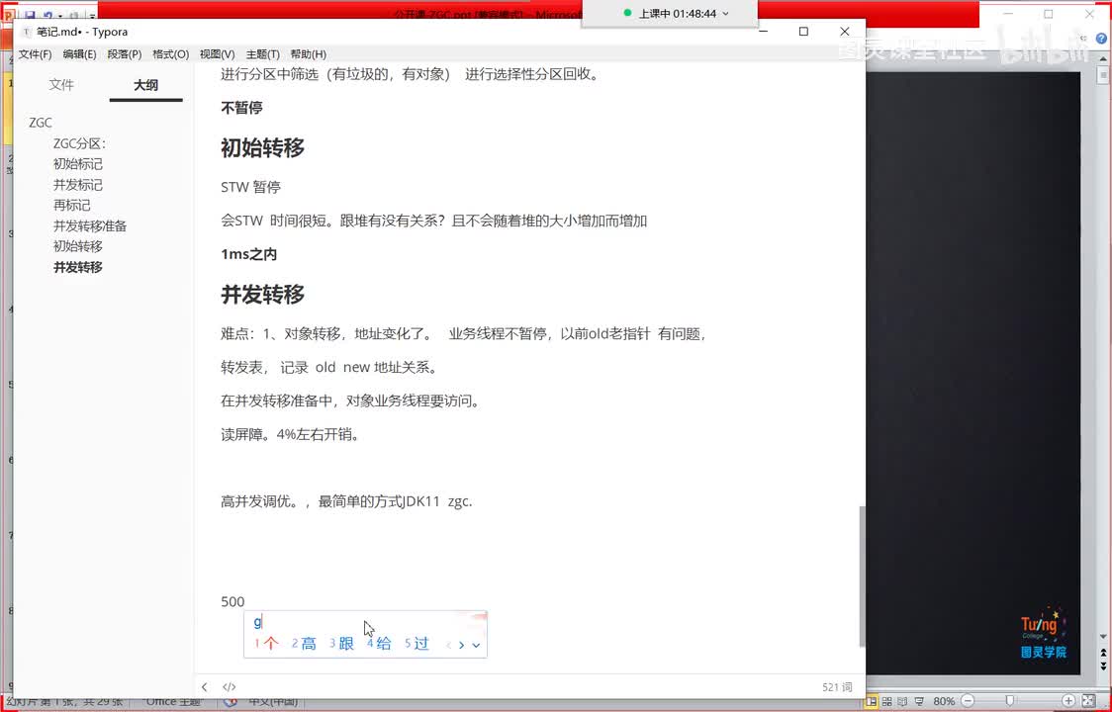Switch sidebar to the 文件 tab
This screenshot has width=1112, height=712.
coord(61,85)
